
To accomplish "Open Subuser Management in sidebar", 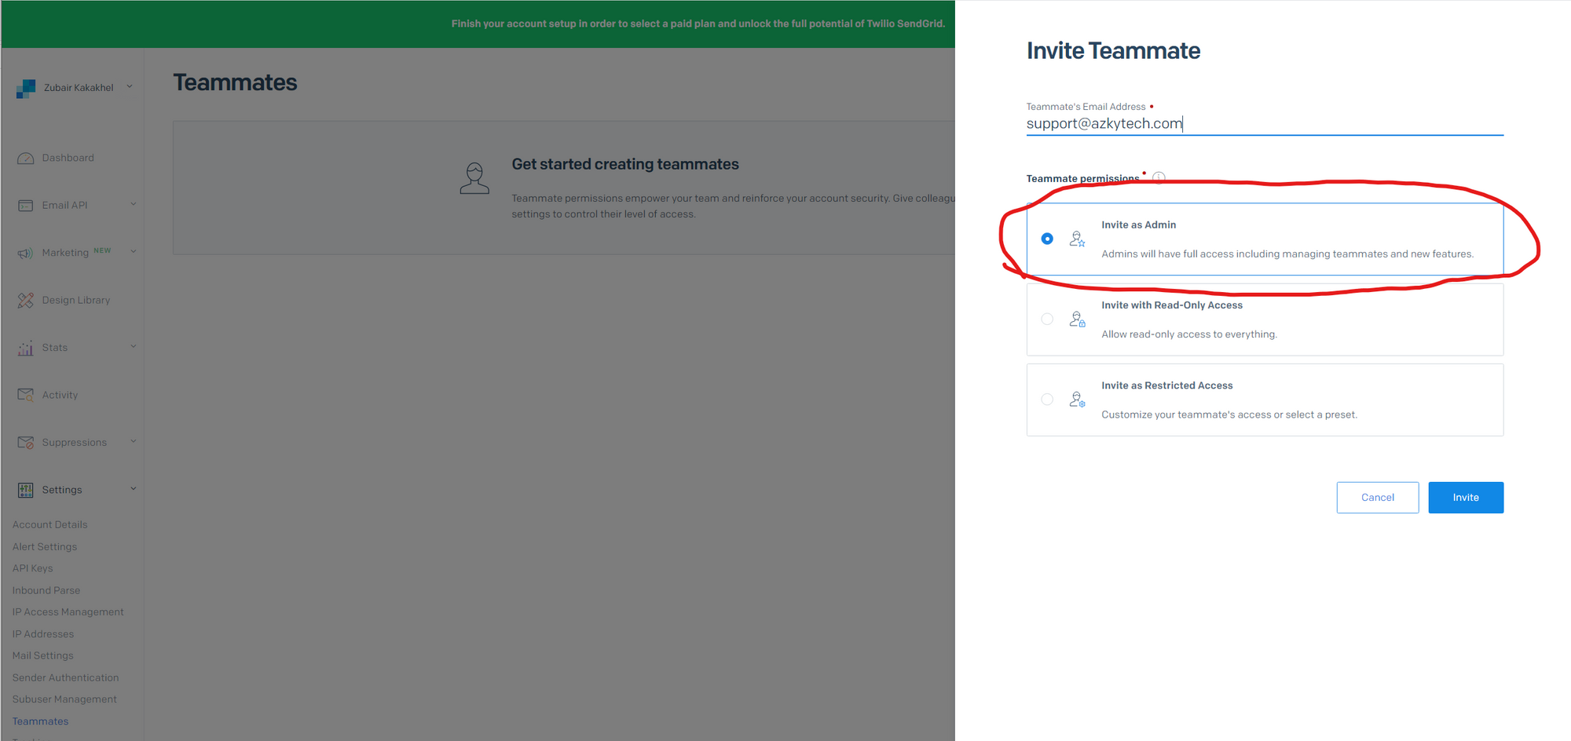I will pos(64,699).
